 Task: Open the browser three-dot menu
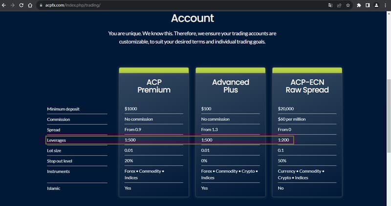tap(385, 5)
